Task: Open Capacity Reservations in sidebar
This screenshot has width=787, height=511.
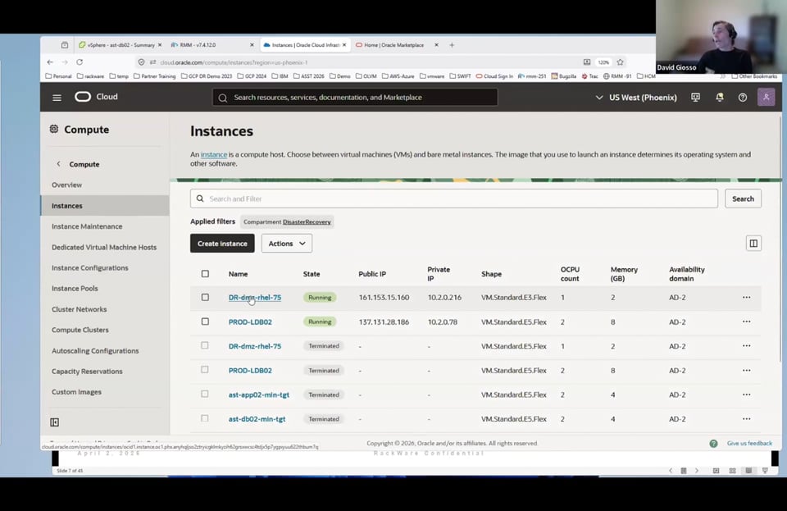Action: (x=88, y=371)
